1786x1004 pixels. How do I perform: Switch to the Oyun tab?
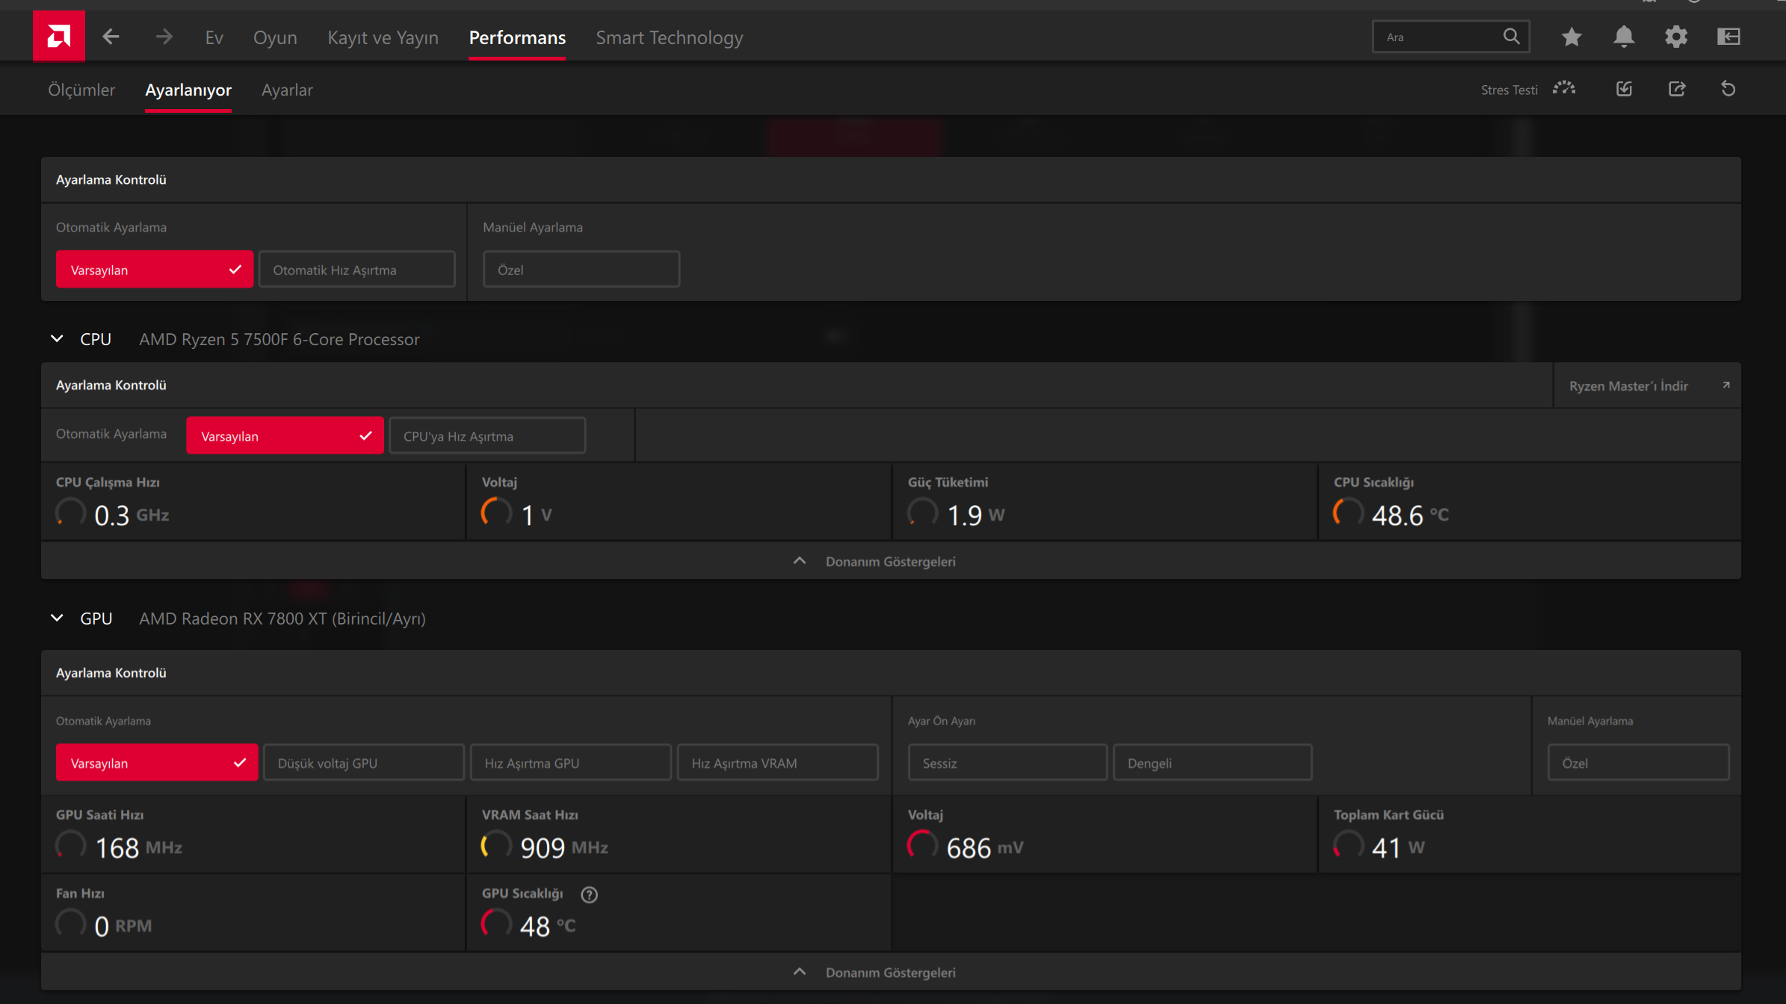tap(275, 37)
